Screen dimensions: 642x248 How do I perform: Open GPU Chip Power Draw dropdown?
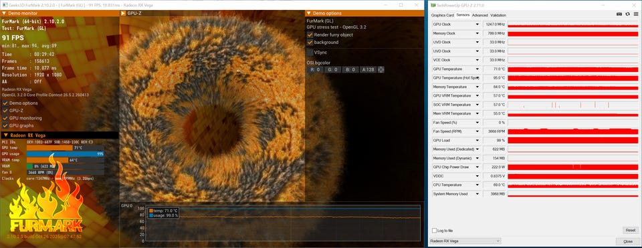point(477,167)
